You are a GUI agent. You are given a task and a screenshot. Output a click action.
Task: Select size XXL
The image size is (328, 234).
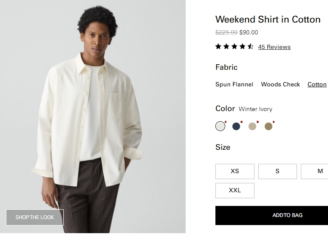pos(235,191)
